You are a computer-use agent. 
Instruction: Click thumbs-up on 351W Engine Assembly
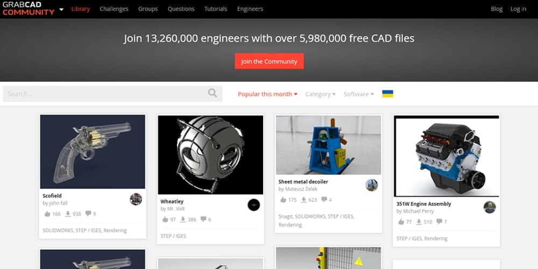point(401,222)
